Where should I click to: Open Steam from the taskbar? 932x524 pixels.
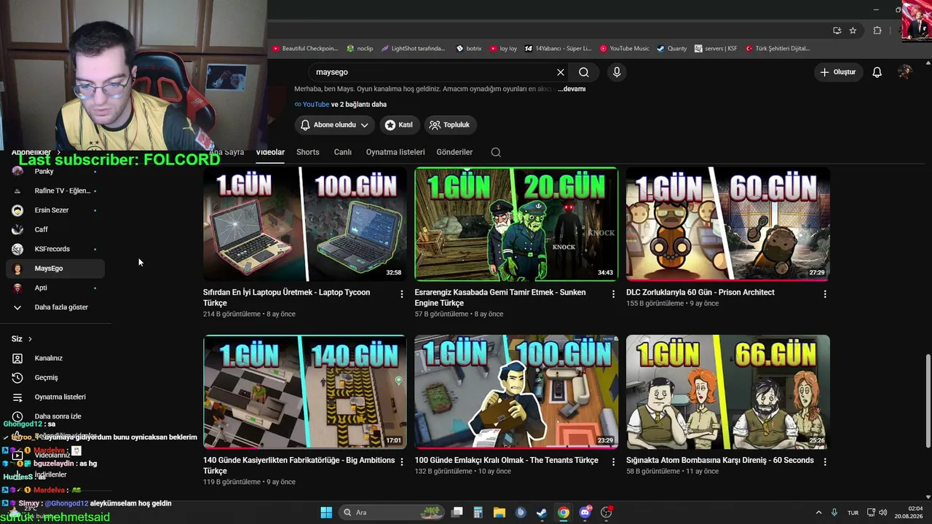click(542, 512)
